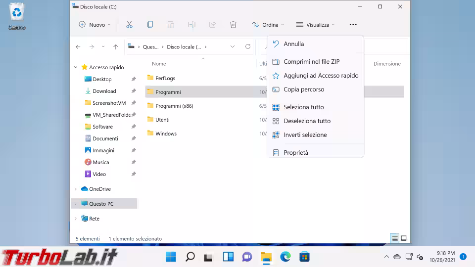This screenshot has height=267, width=475.
Task: Go up one folder level arrow
Action: (116, 47)
